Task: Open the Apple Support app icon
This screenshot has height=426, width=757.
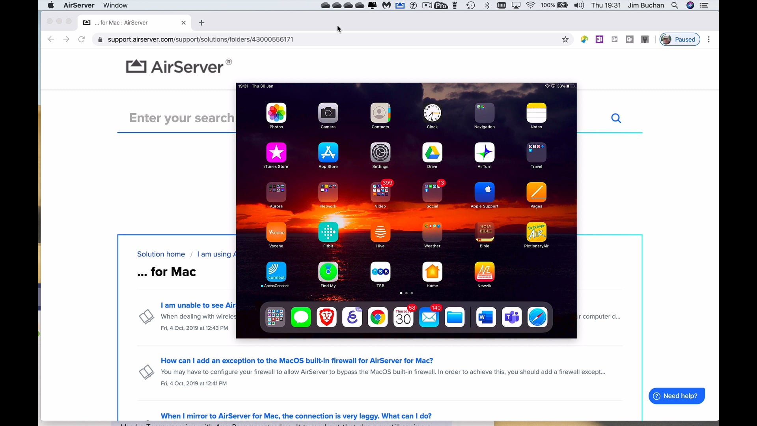Action: click(x=484, y=192)
